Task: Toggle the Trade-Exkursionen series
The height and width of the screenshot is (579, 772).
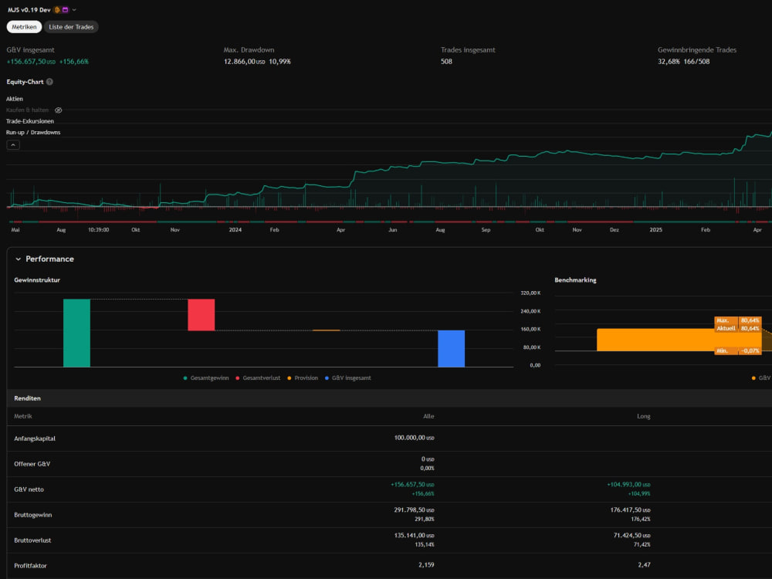Action: pyautogui.click(x=30, y=121)
